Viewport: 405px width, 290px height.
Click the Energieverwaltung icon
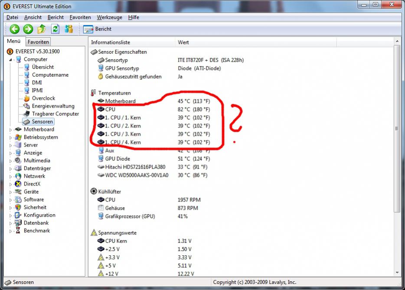point(27,106)
